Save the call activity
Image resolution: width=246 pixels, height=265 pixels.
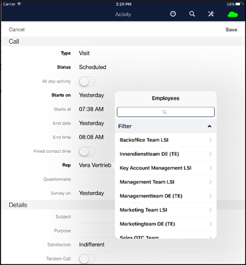click(x=231, y=30)
